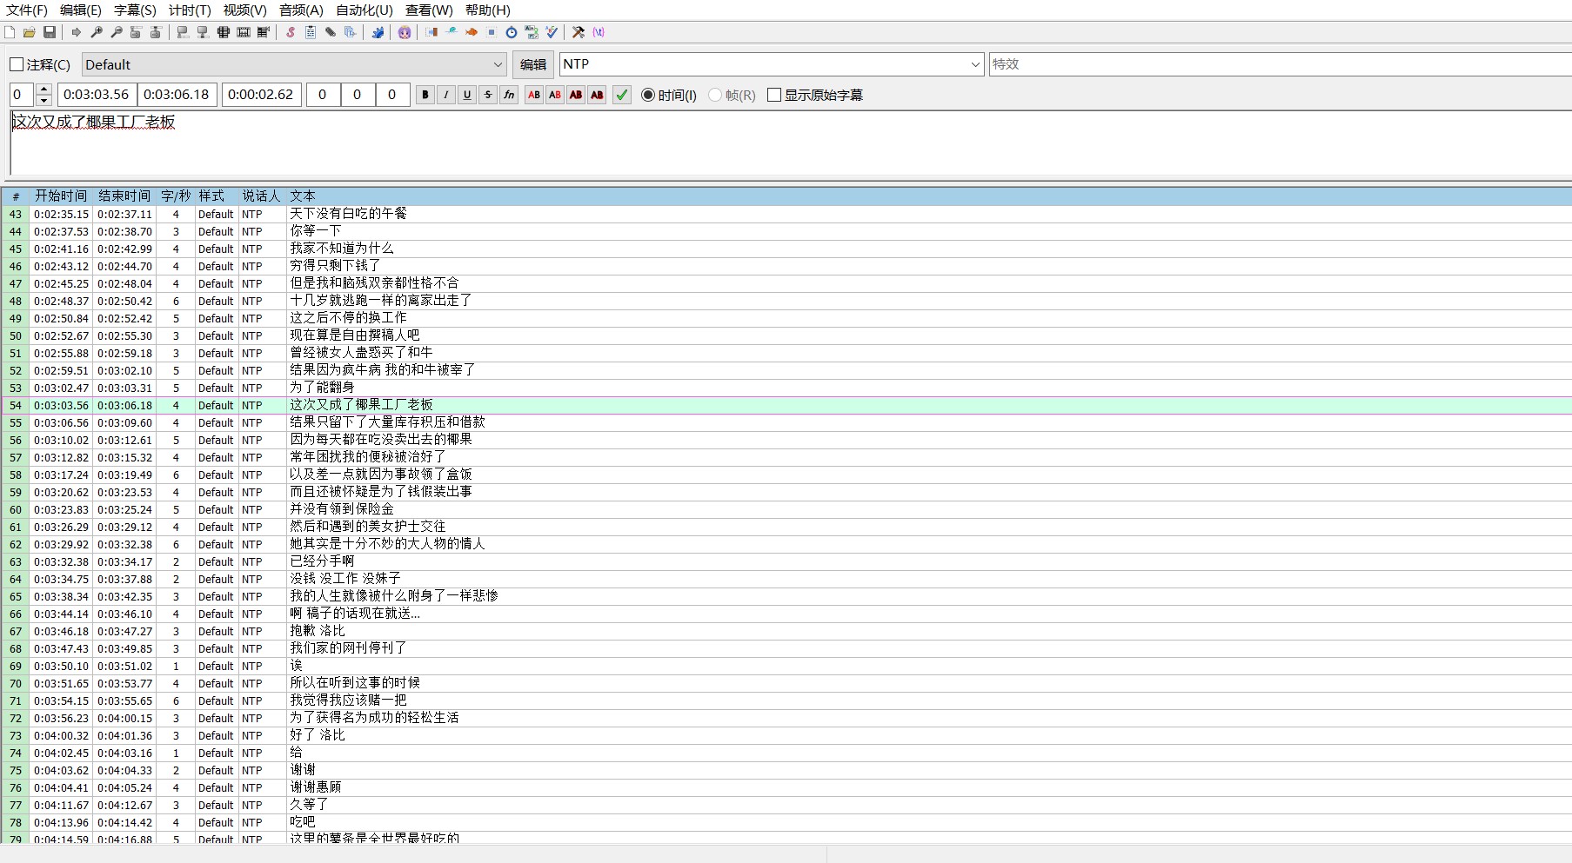Tick the 注释(C) comment checkbox

tap(17, 64)
